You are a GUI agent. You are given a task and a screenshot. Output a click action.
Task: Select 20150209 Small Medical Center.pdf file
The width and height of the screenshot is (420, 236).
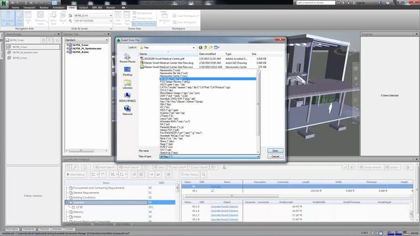164,58
